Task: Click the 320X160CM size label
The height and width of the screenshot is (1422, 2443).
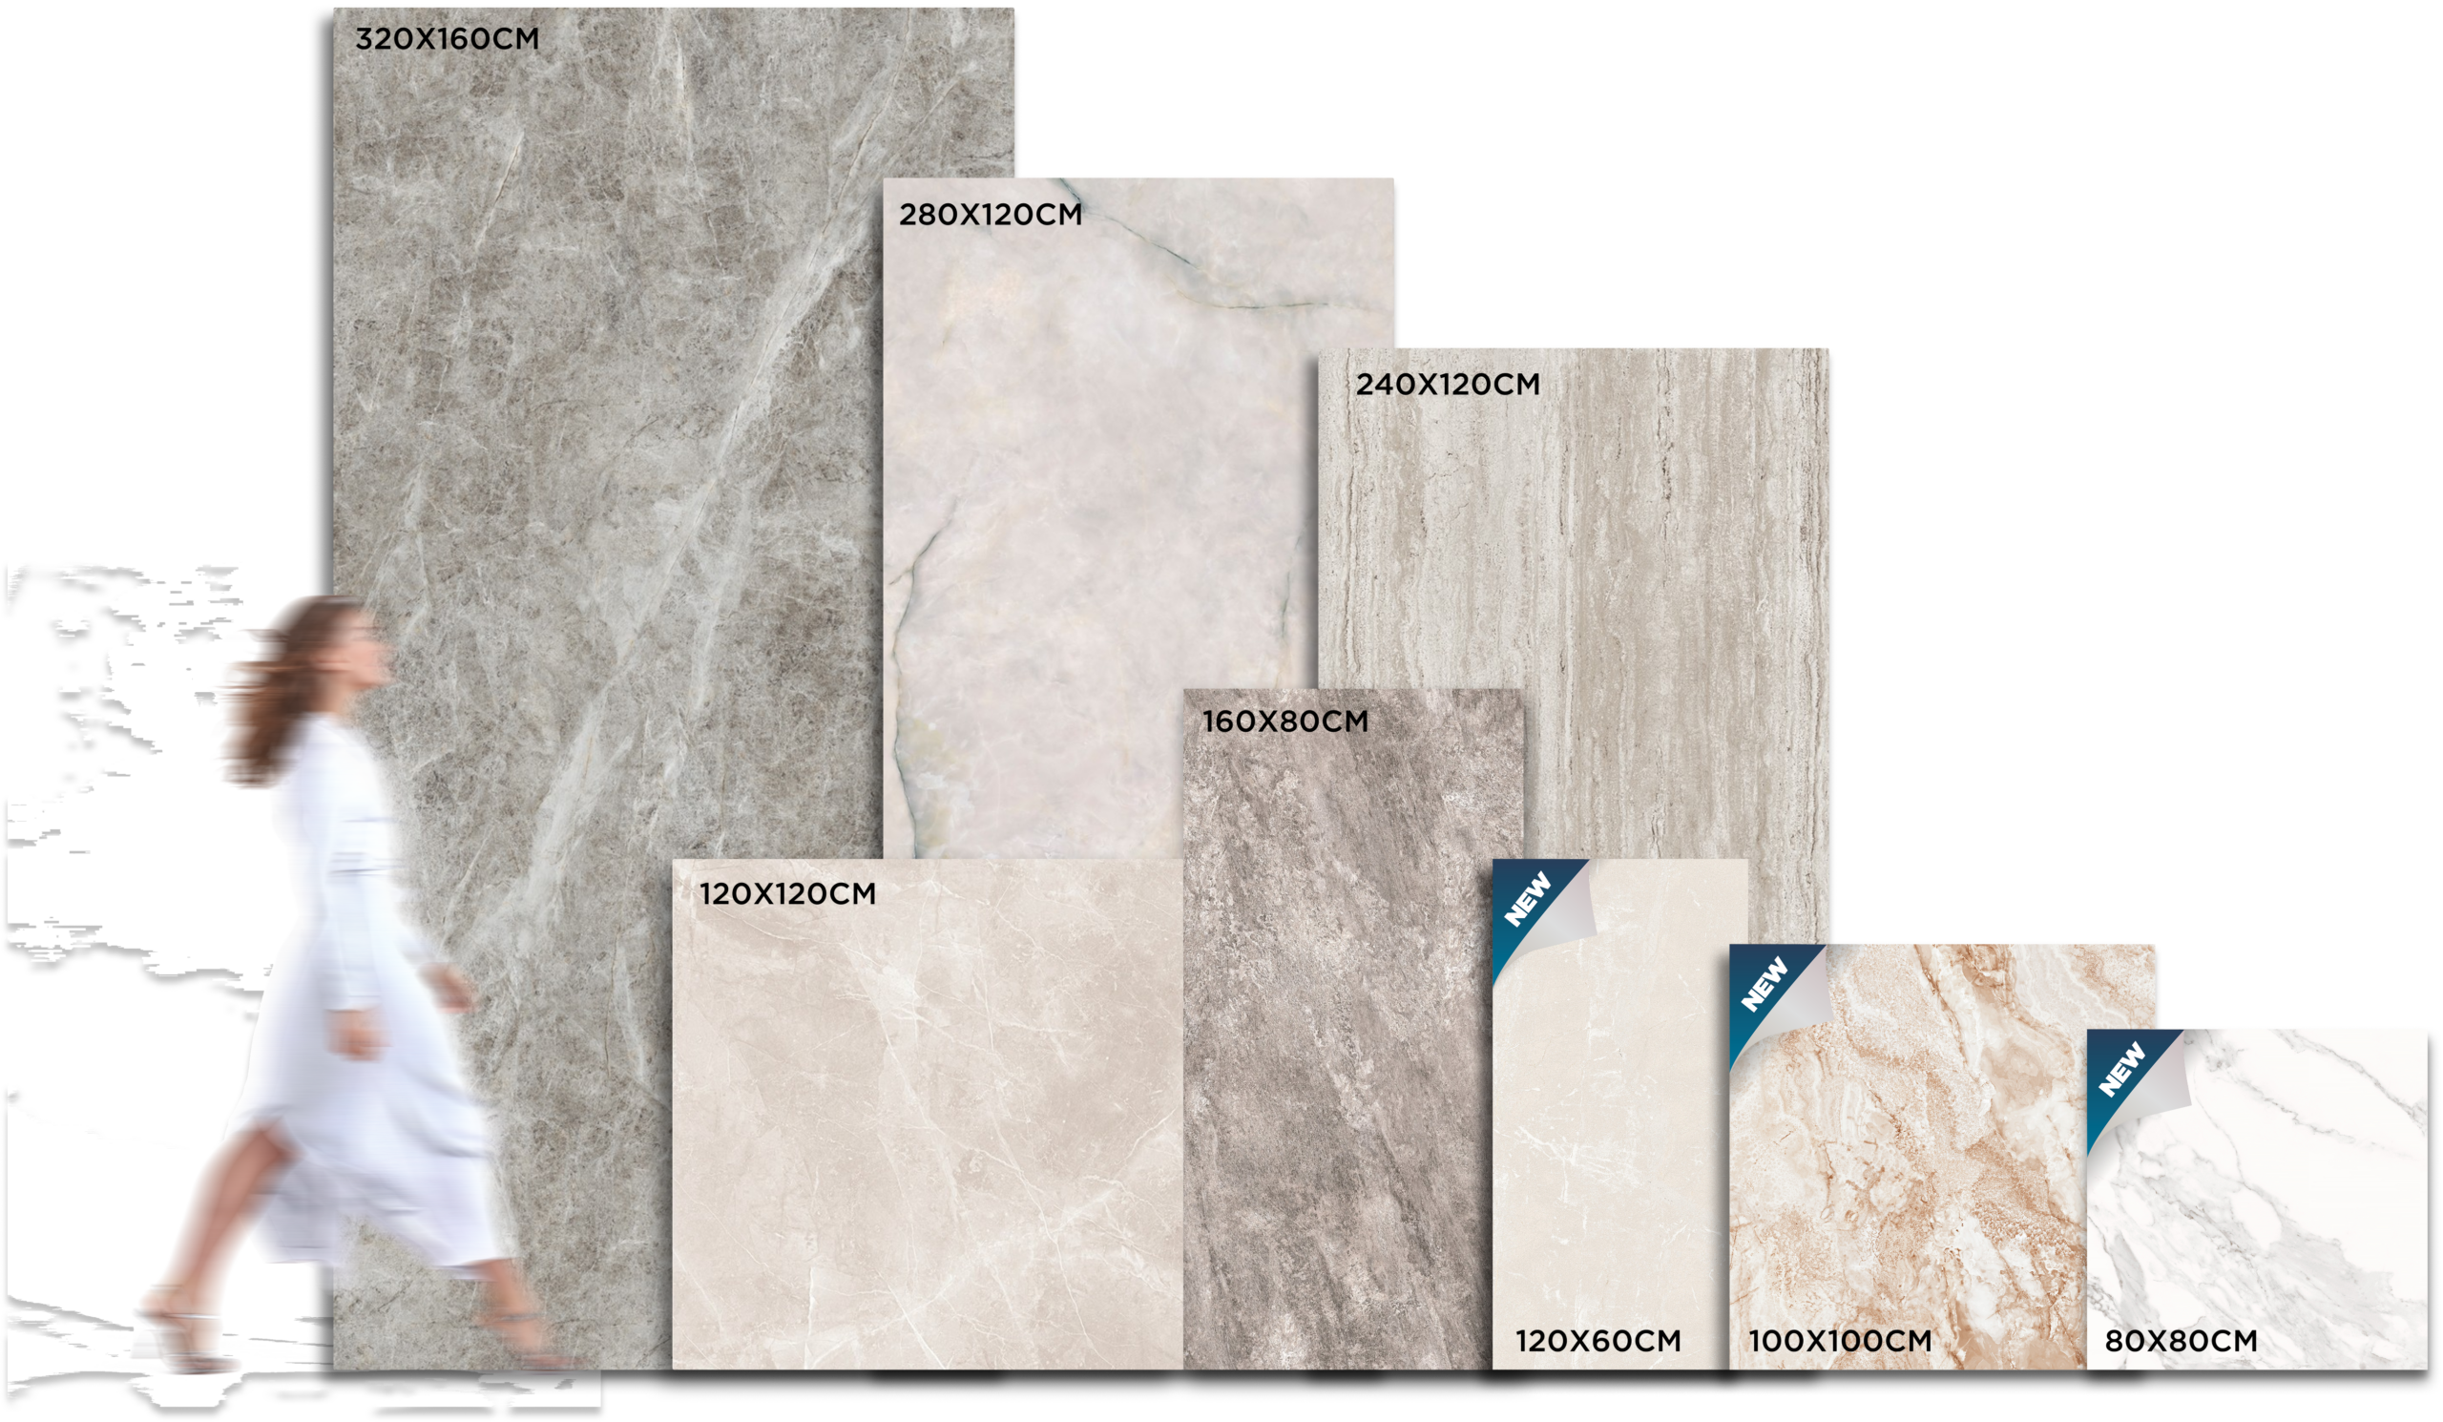Action: [447, 39]
